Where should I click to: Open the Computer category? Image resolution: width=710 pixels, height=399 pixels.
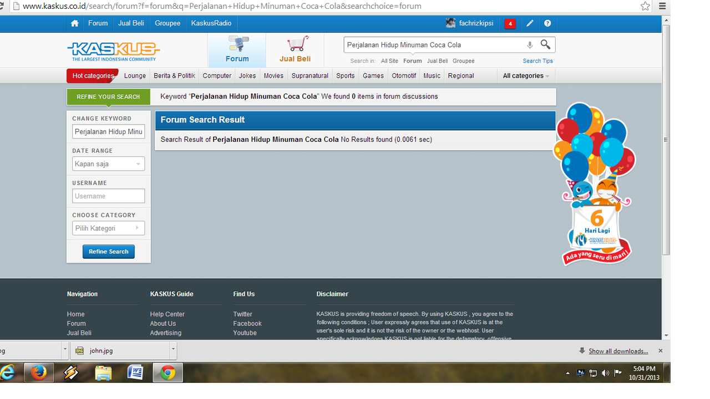pos(217,76)
